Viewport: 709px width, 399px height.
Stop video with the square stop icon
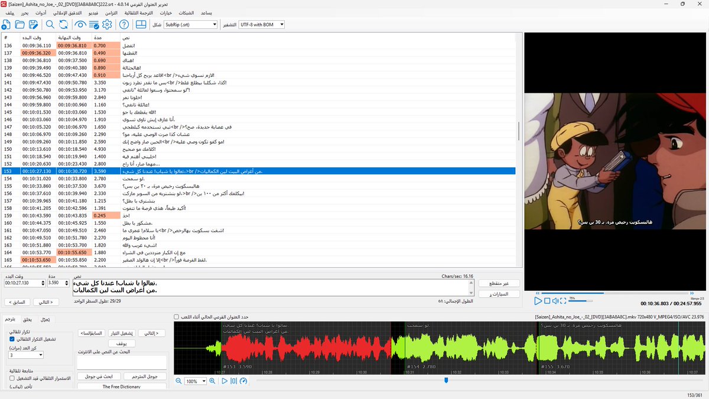click(547, 301)
